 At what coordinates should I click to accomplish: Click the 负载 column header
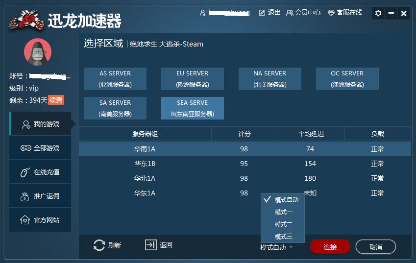coord(377,134)
